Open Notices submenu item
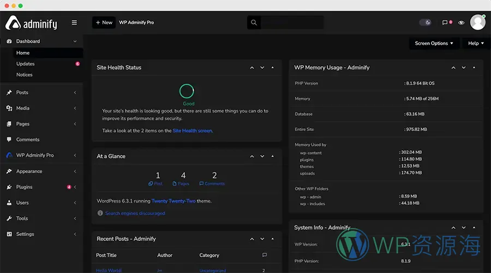Viewport: 491px width, 273px height. point(24,75)
